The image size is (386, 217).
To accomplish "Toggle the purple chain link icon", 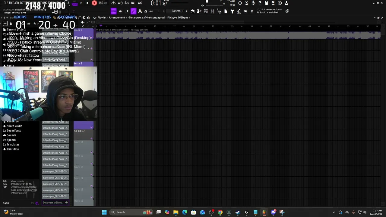I will coord(133,11).
